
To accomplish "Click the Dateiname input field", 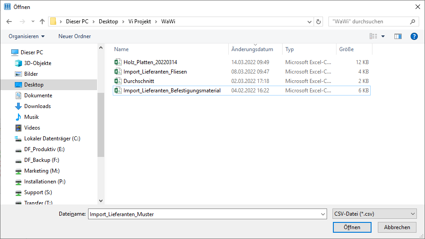I will click(x=208, y=214).
